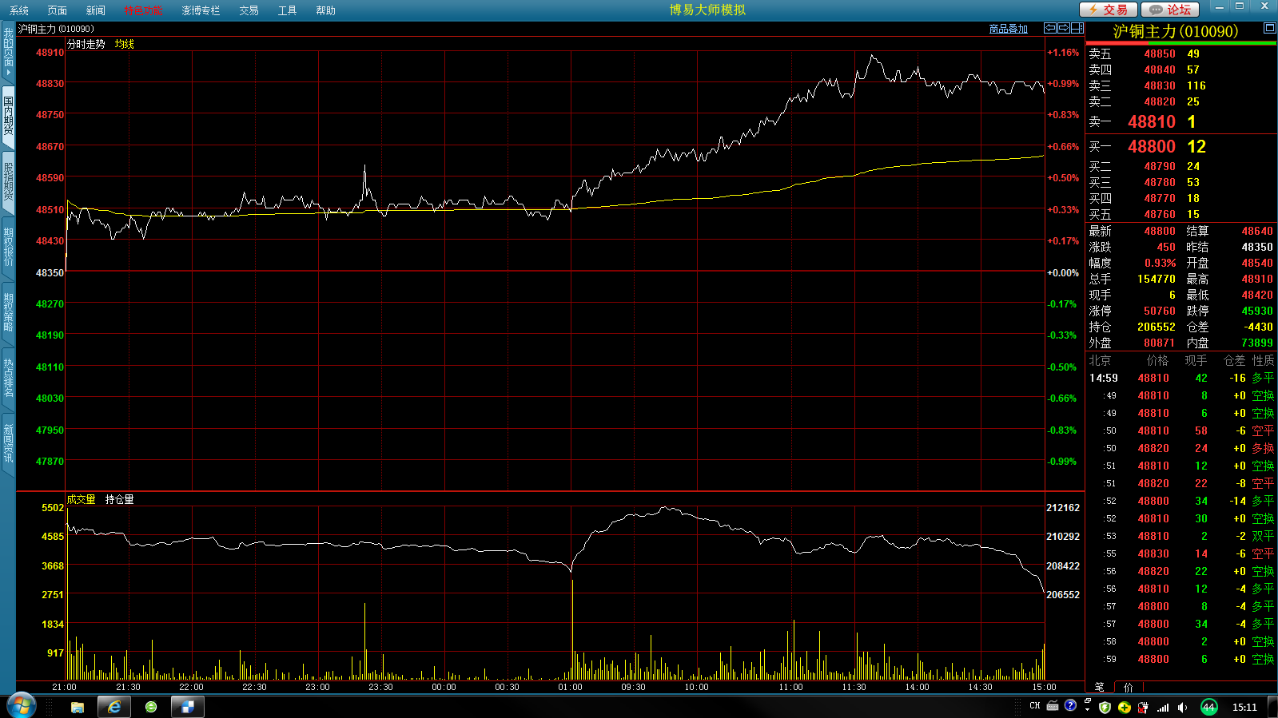Expand the 我的页面 sidebar section
Image resolution: width=1278 pixels, height=718 pixels.
pyautogui.click(x=8, y=53)
